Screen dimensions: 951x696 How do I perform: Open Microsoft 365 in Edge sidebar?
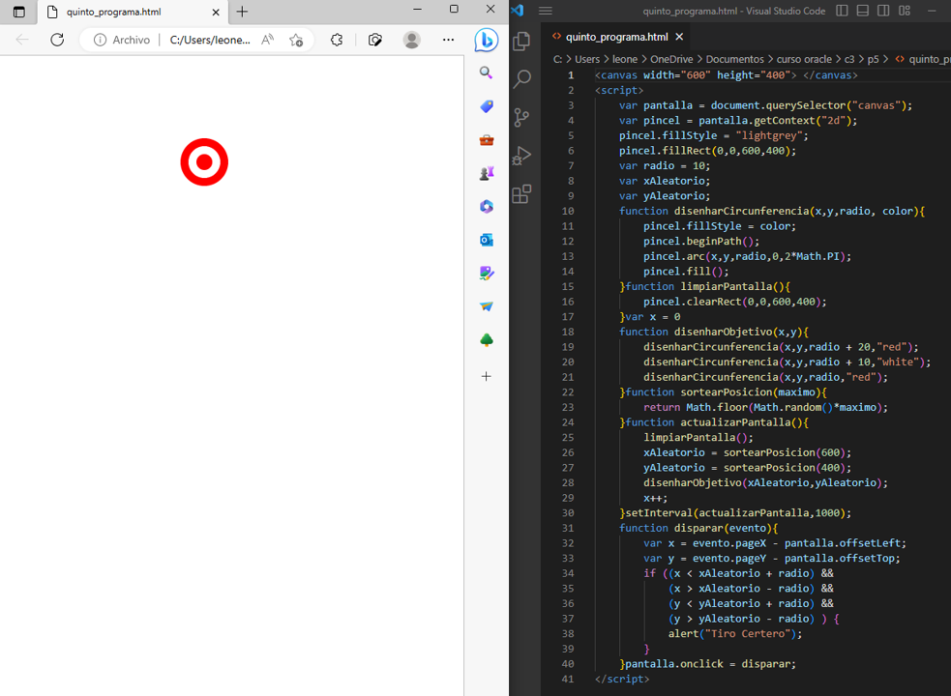[x=486, y=207]
